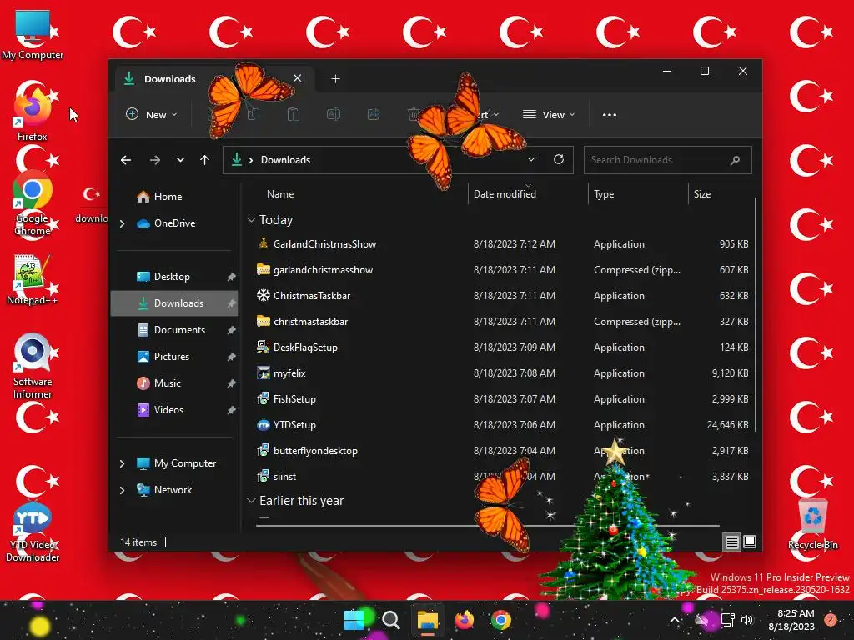Select the ChristmasTaskbar application file
Viewport: 854px width, 640px height.
(x=502, y=296)
